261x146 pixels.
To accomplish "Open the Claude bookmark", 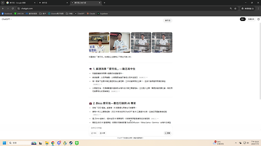I will 91,13.
